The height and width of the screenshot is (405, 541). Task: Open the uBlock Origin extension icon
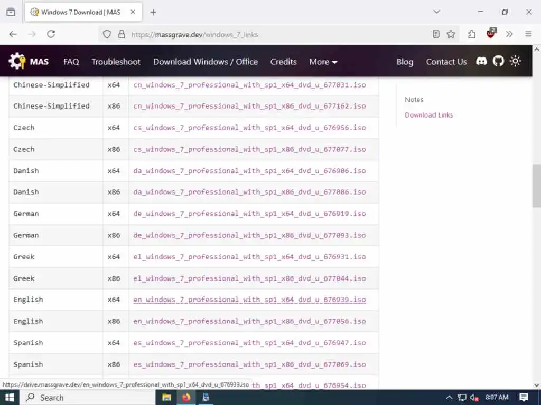[491, 33]
